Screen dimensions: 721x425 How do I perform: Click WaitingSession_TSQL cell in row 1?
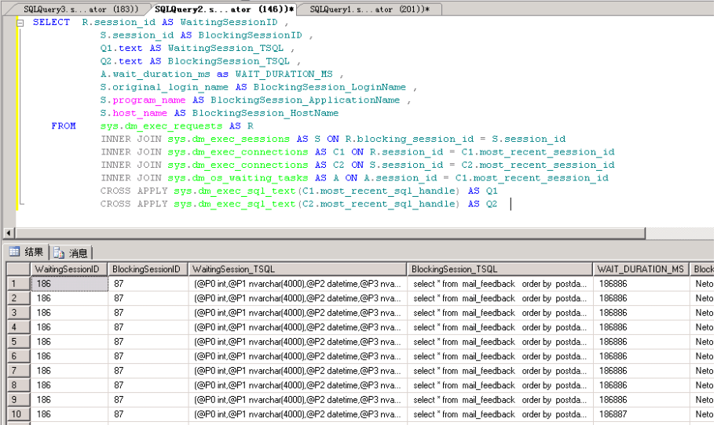[298, 284]
